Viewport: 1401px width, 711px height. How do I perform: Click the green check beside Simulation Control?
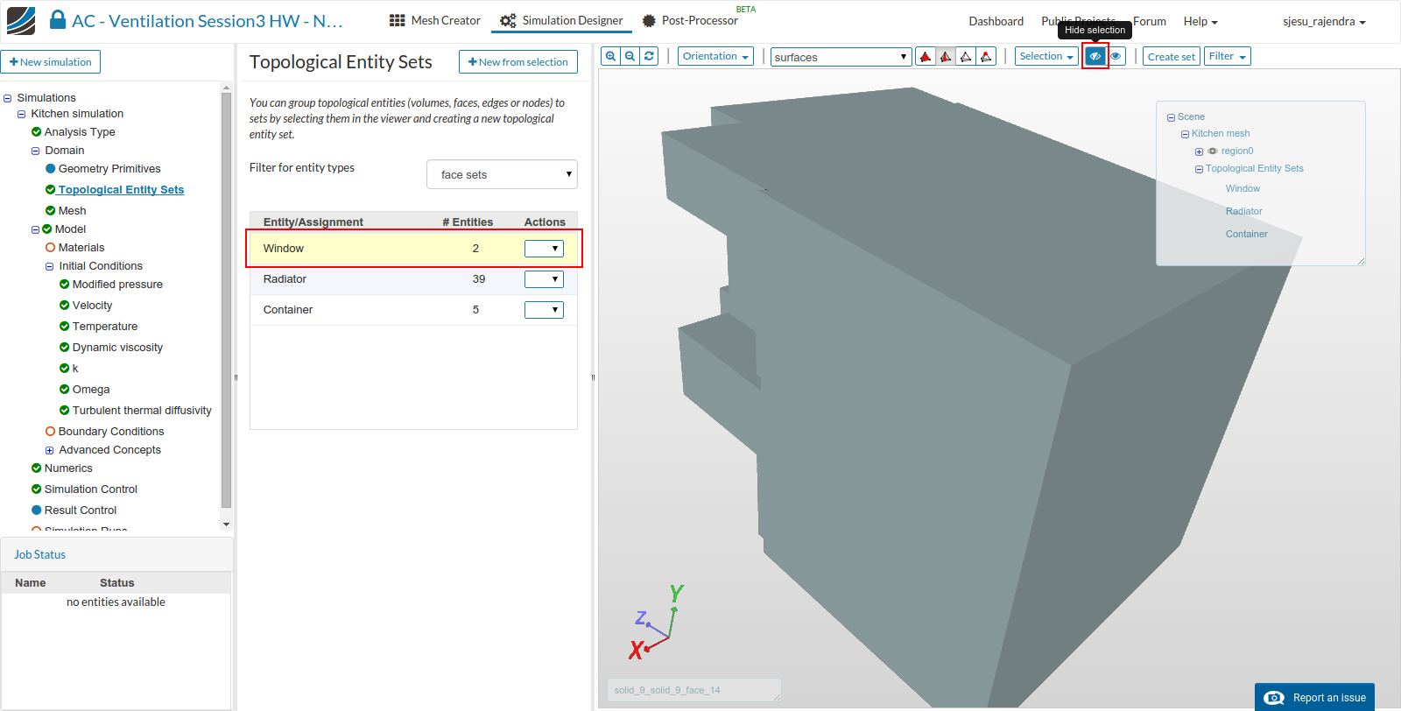coord(36,489)
